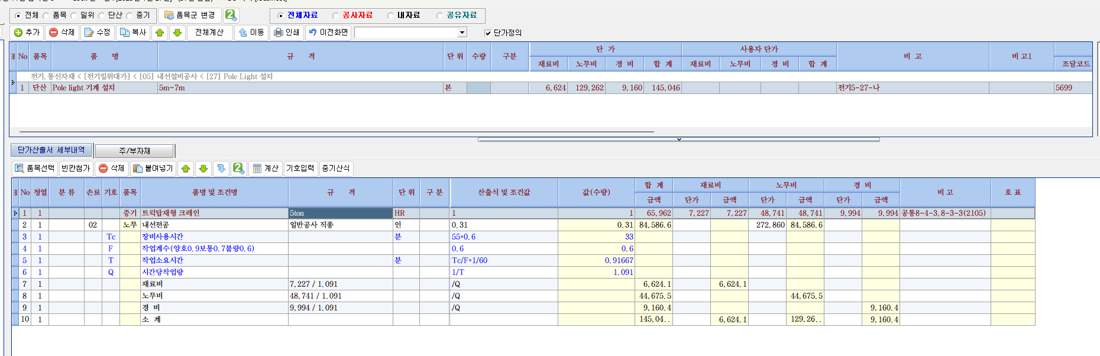Viewport: 1100px width, 356px height.
Task: Click the 추가 (add) button with plus icon
Action: (27, 33)
